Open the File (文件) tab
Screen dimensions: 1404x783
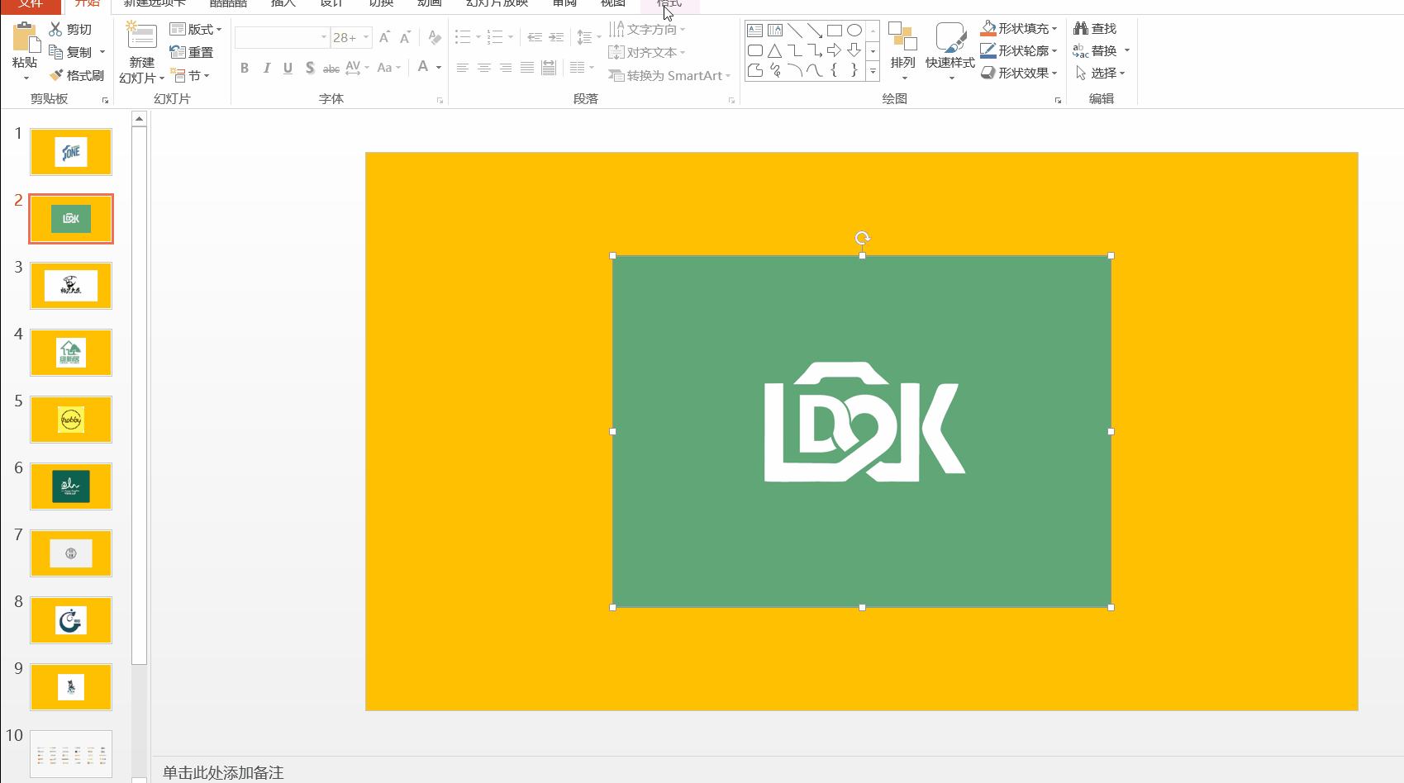[x=31, y=4]
